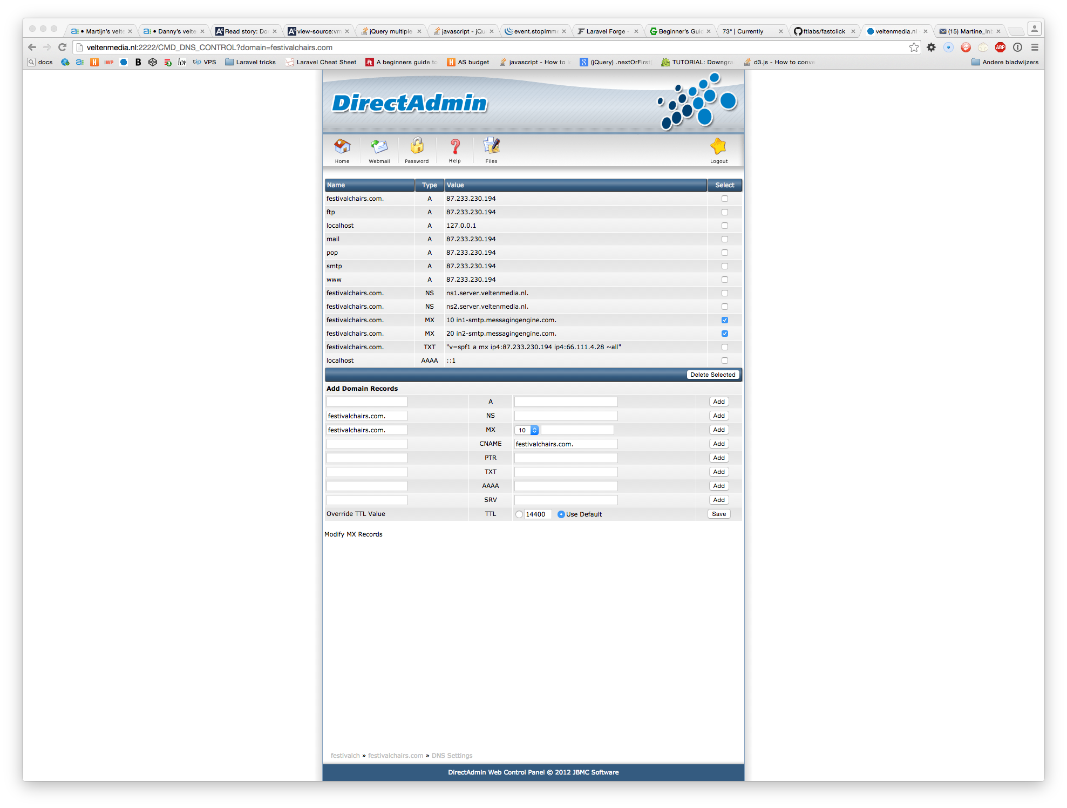The width and height of the screenshot is (1067, 808).
Task: Open the Laravel tricks bookmark folder
Action: [x=250, y=62]
